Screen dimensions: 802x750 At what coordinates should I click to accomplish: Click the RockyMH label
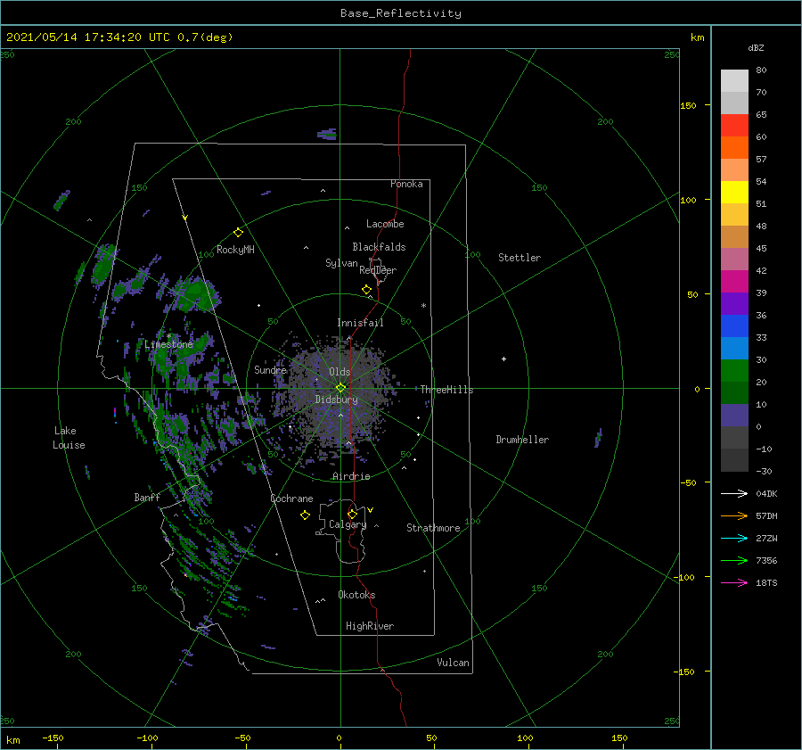235,250
